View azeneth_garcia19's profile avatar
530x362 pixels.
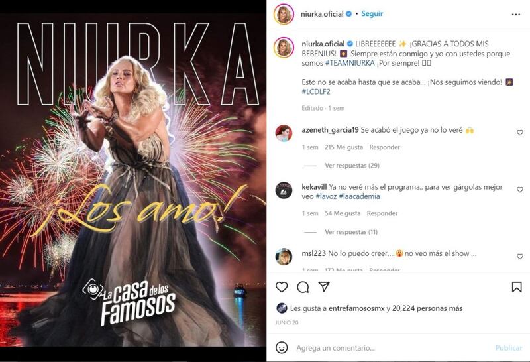pyautogui.click(x=284, y=133)
